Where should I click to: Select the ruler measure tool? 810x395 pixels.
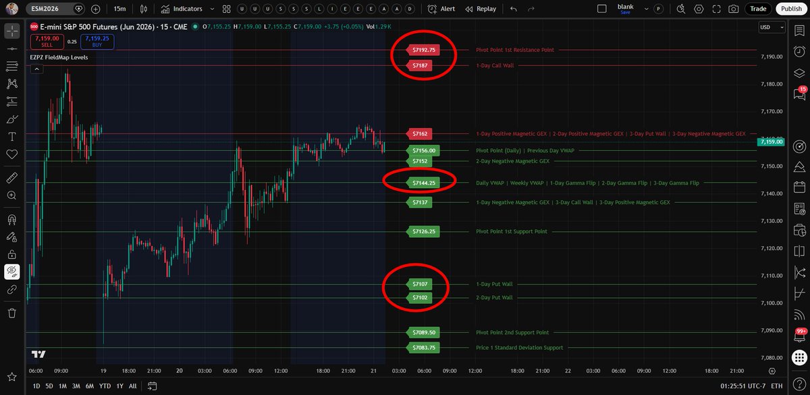click(11, 178)
